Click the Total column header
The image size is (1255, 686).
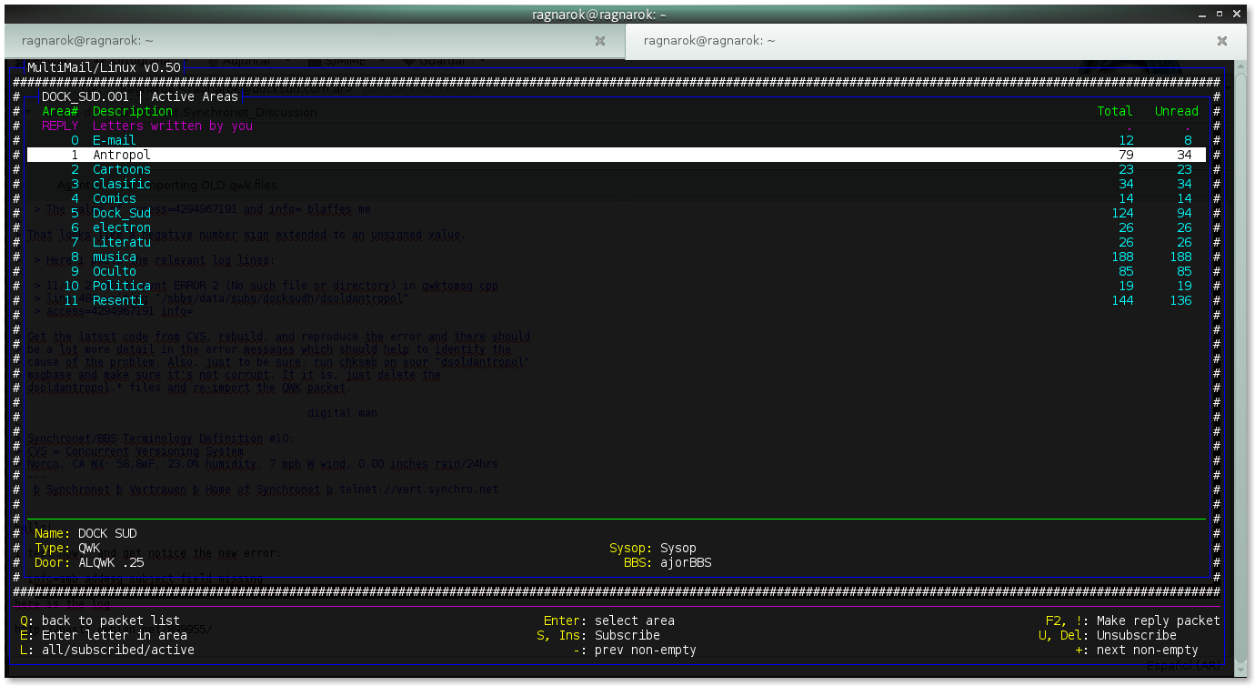pos(1115,112)
